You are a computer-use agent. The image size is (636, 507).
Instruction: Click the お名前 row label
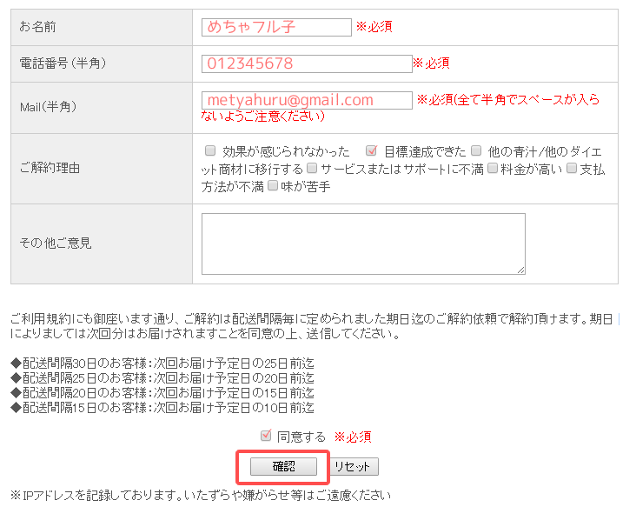(x=37, y=27)
